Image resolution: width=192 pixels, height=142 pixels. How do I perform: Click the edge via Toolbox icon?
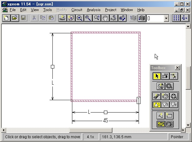click(x=165, y=96)
